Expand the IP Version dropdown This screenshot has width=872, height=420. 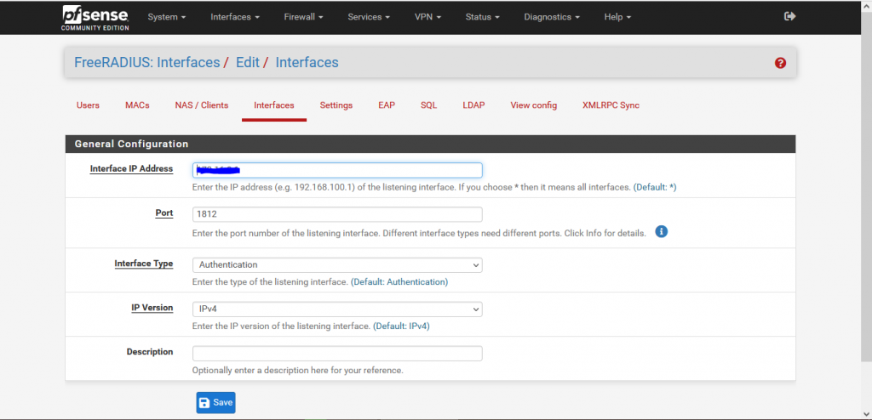click(x=337, y=309)
